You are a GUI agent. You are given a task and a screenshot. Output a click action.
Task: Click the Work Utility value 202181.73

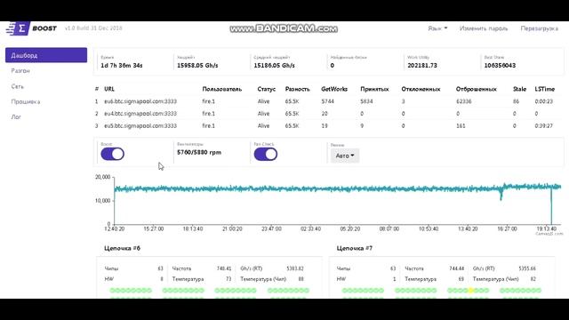(422, 65)
